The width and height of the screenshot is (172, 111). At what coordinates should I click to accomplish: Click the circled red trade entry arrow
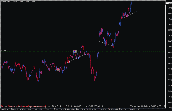tap(58, 69)
